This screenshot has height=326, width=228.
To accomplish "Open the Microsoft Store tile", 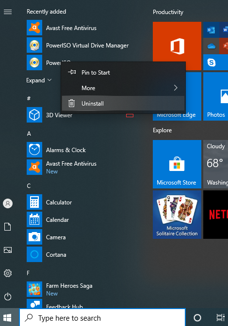I will (177, 164).
